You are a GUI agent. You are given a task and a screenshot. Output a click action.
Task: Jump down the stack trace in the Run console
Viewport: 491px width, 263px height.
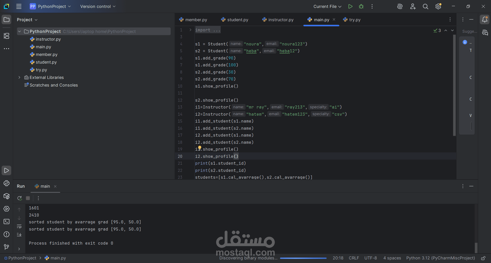tap(19, 218)
